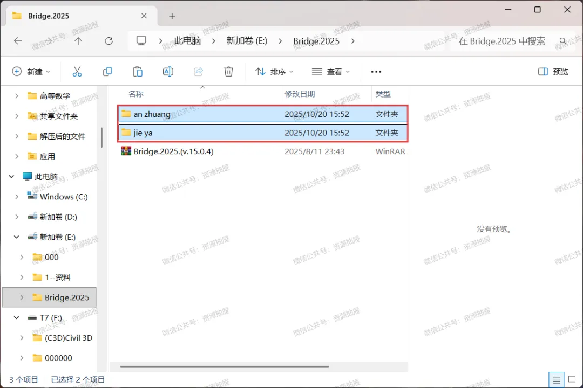Select 共享文件夹 in the navigation pane
This screenshot has width=583, height=388.
59,116
